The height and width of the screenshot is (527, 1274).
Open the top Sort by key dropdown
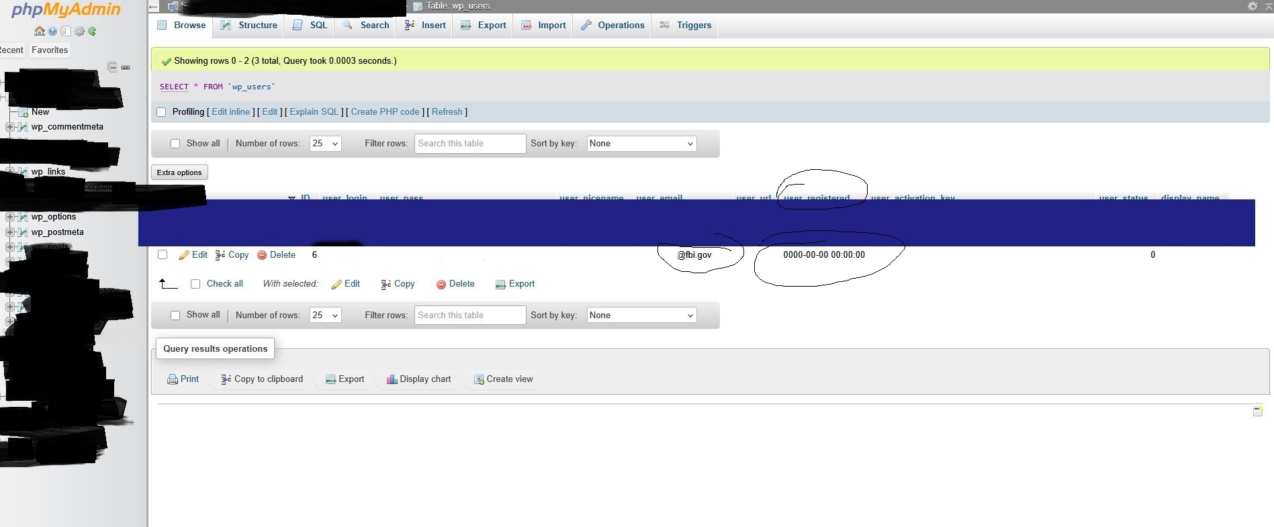(641, 144)
